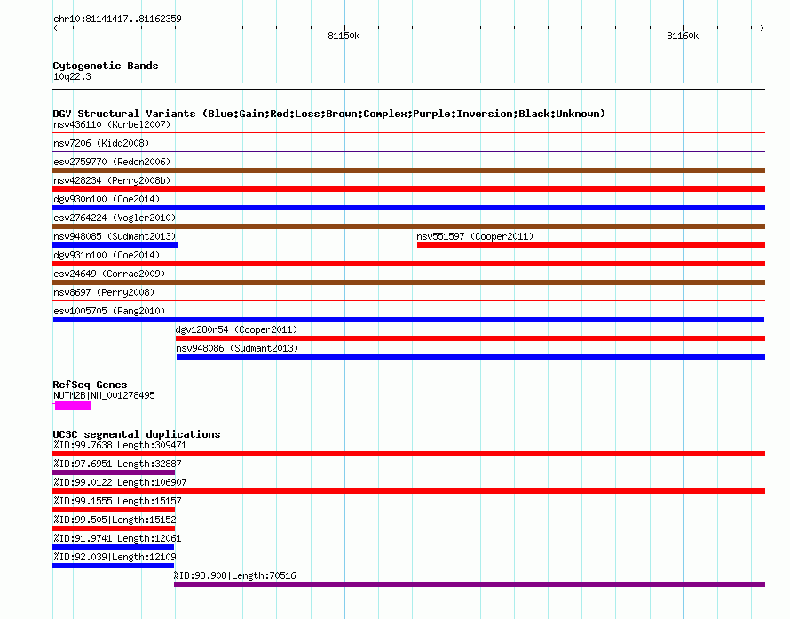Click the %ID:99.1555 Length:15157 red bar
The height and width of the screenshot is (619, 790).
click(114, 510)
